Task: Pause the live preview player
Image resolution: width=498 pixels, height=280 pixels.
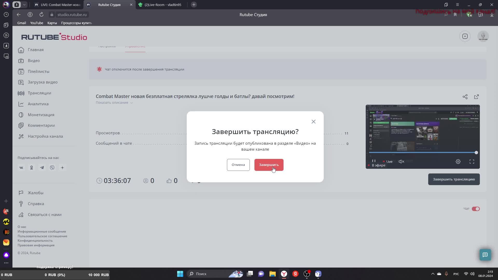Action: [374, 161]
